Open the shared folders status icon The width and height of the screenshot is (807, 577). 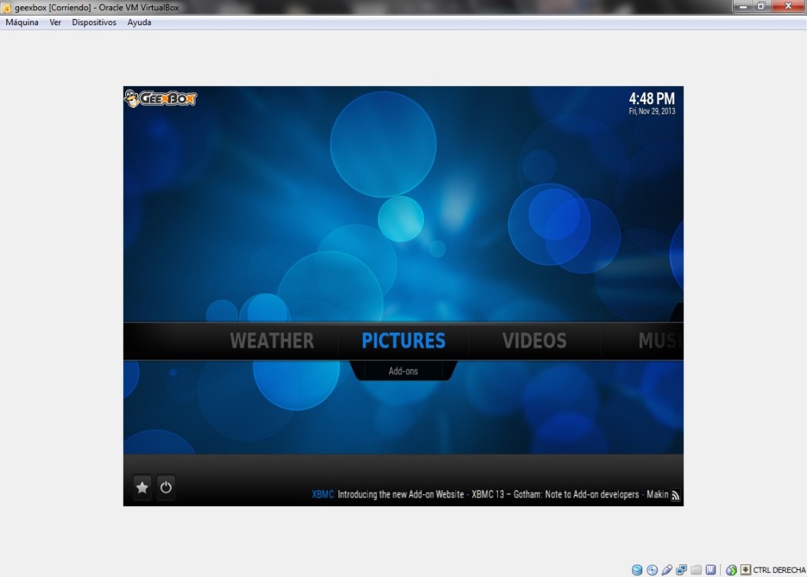(696, 570)
